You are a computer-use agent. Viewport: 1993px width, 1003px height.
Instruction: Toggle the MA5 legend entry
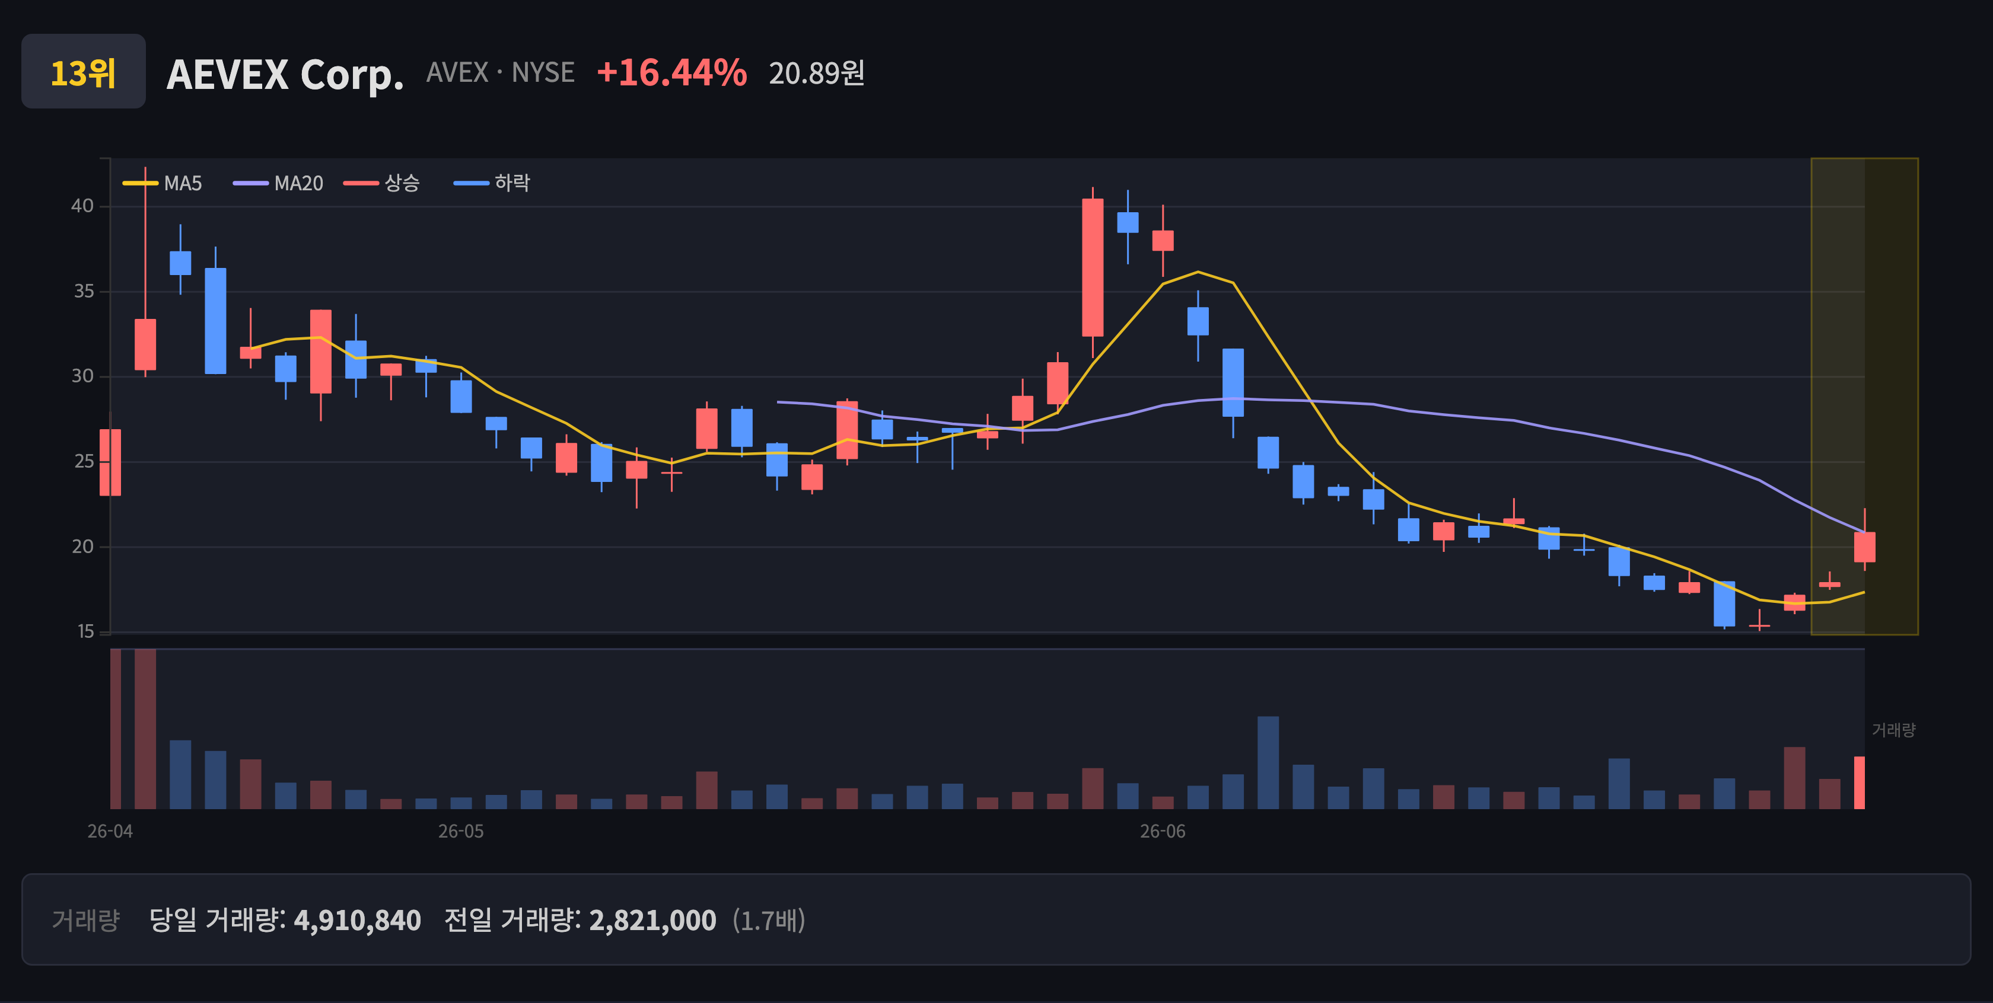coord(163,183)
